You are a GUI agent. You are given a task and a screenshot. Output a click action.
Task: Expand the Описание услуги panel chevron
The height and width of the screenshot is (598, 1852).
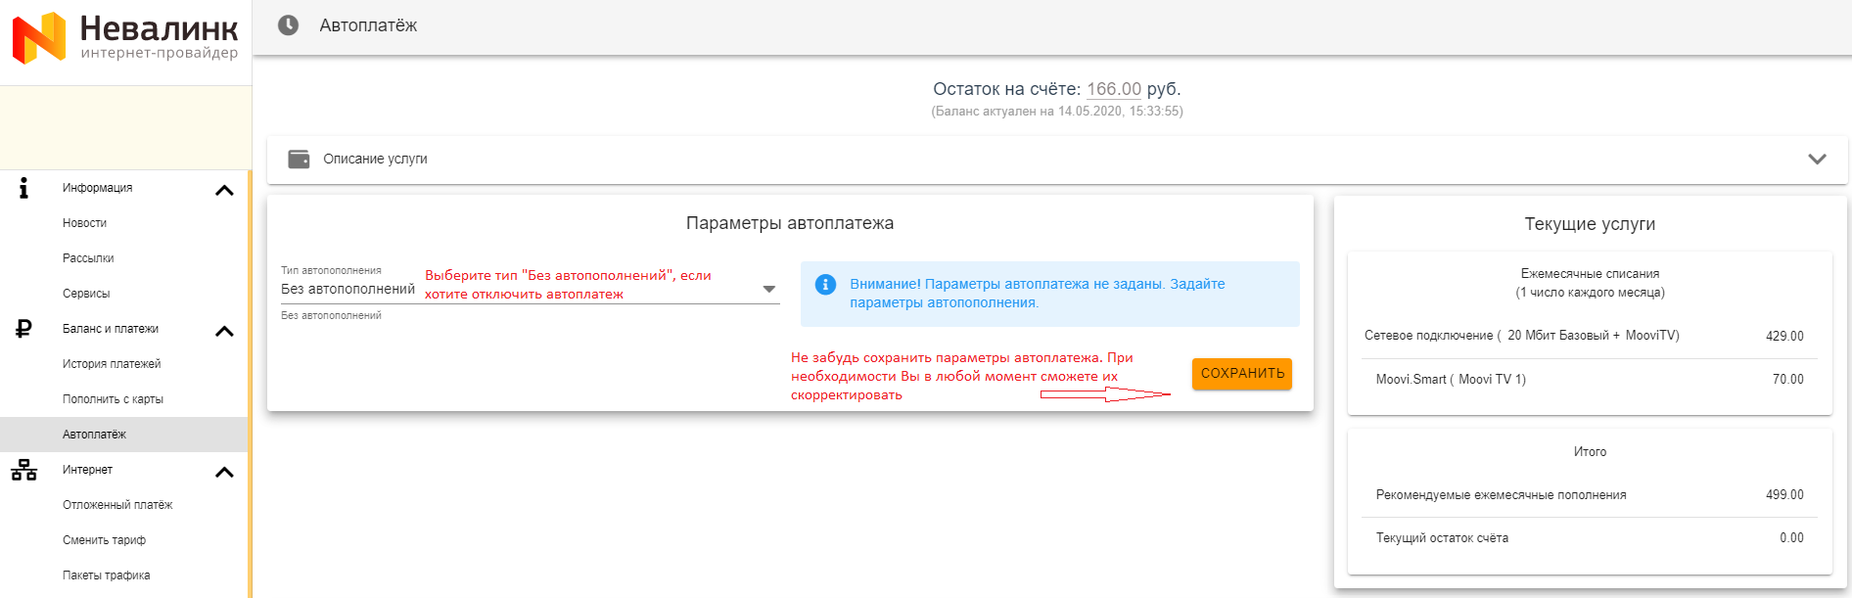pyautogui.click(x=1817, y=159)
